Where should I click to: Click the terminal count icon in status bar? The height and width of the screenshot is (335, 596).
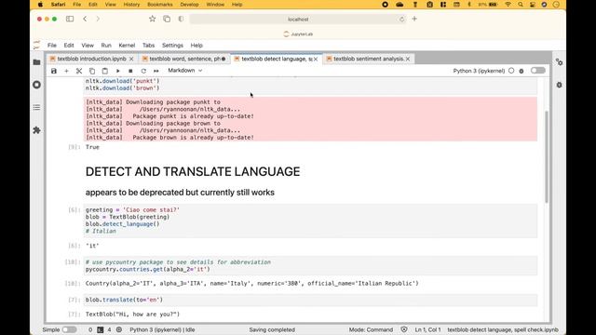(x=101, y=329)
